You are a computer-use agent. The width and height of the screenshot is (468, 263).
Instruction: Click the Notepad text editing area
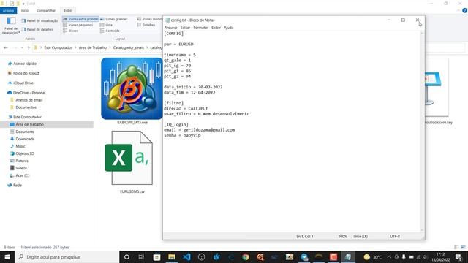click(x=292, y=131)
